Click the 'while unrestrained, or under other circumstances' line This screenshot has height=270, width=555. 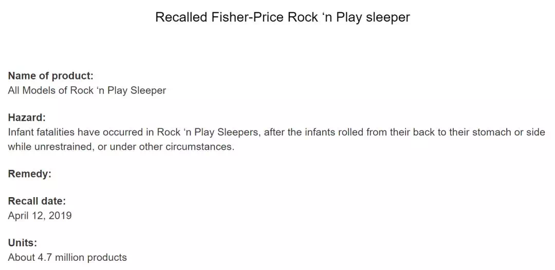pos(121,147)
